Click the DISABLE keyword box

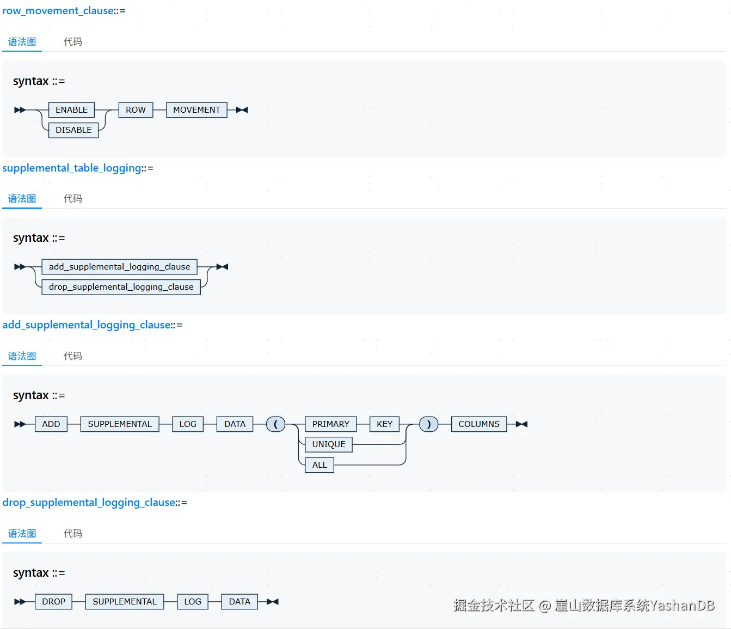tap(73, 130)
